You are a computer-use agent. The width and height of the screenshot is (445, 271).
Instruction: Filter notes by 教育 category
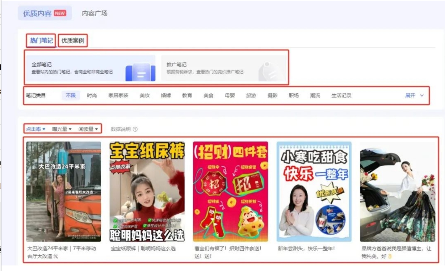[187, 96]
